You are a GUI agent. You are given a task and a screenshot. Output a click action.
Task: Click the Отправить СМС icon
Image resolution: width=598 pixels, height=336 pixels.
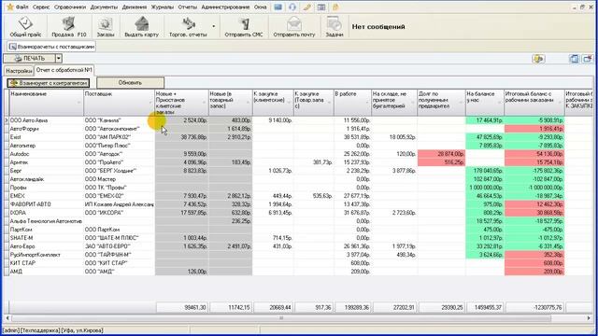(244, 27)
